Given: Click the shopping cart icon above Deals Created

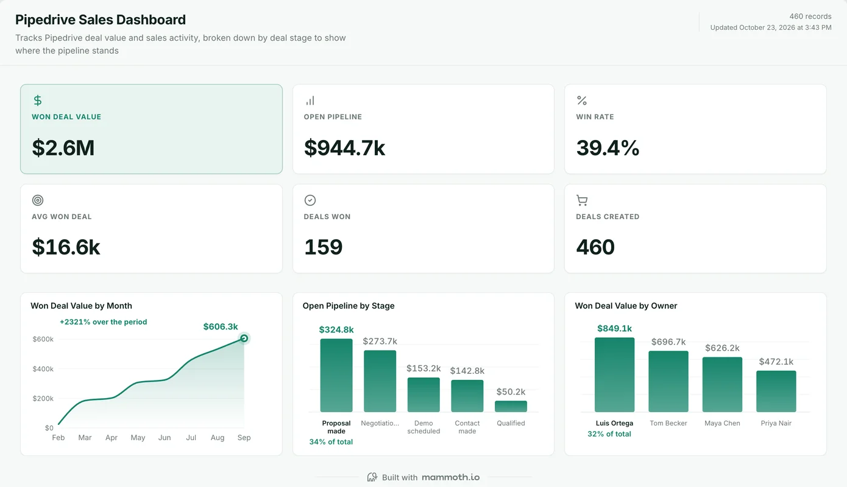Looking at the screenshot, I should click(x=582, y=200).
